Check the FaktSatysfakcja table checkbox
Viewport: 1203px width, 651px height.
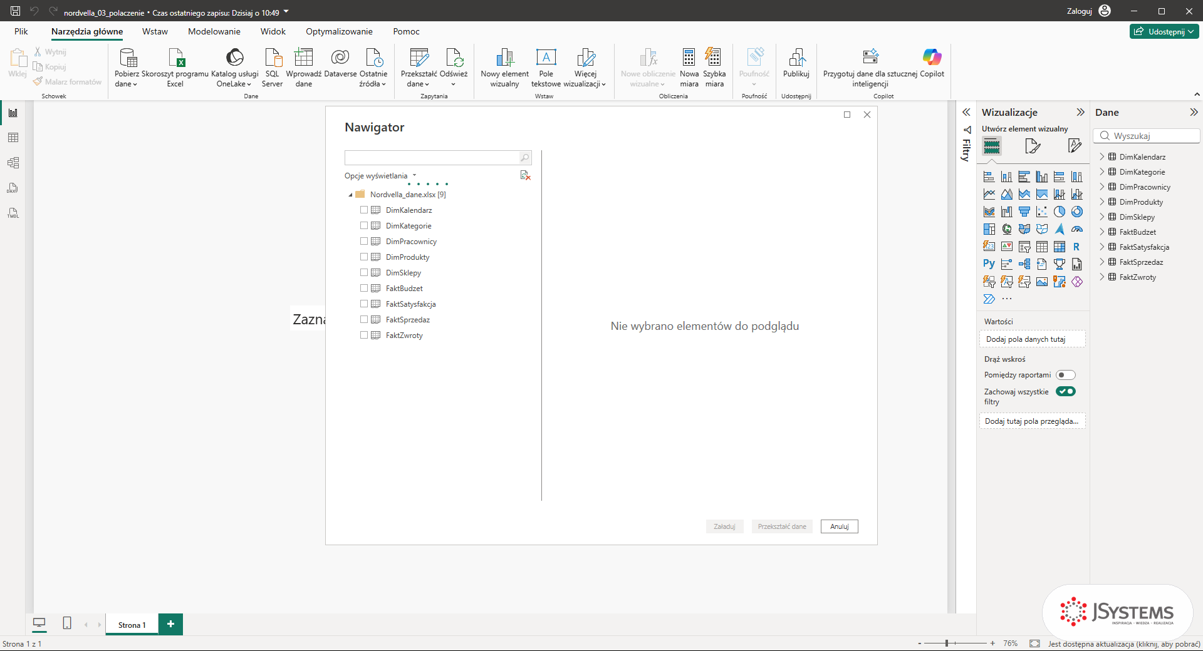point(364,304)
